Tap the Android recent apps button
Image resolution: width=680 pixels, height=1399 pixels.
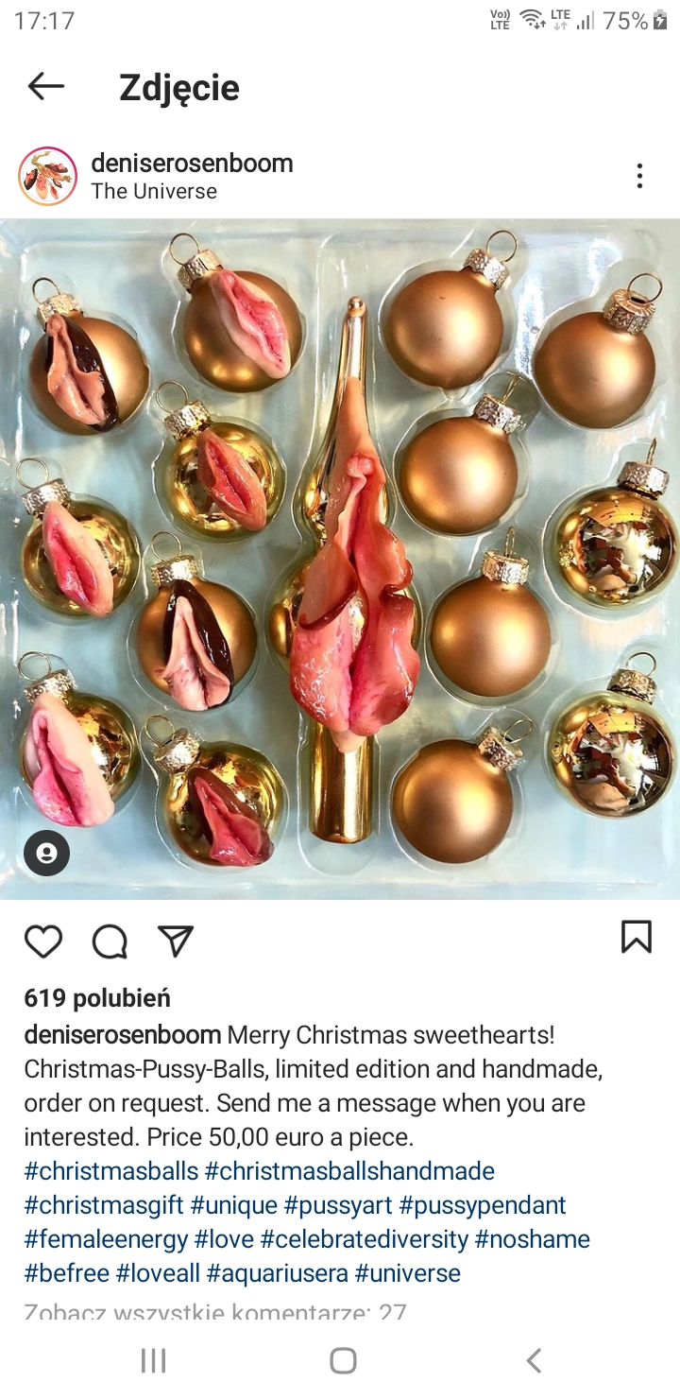pos(153,1360)
